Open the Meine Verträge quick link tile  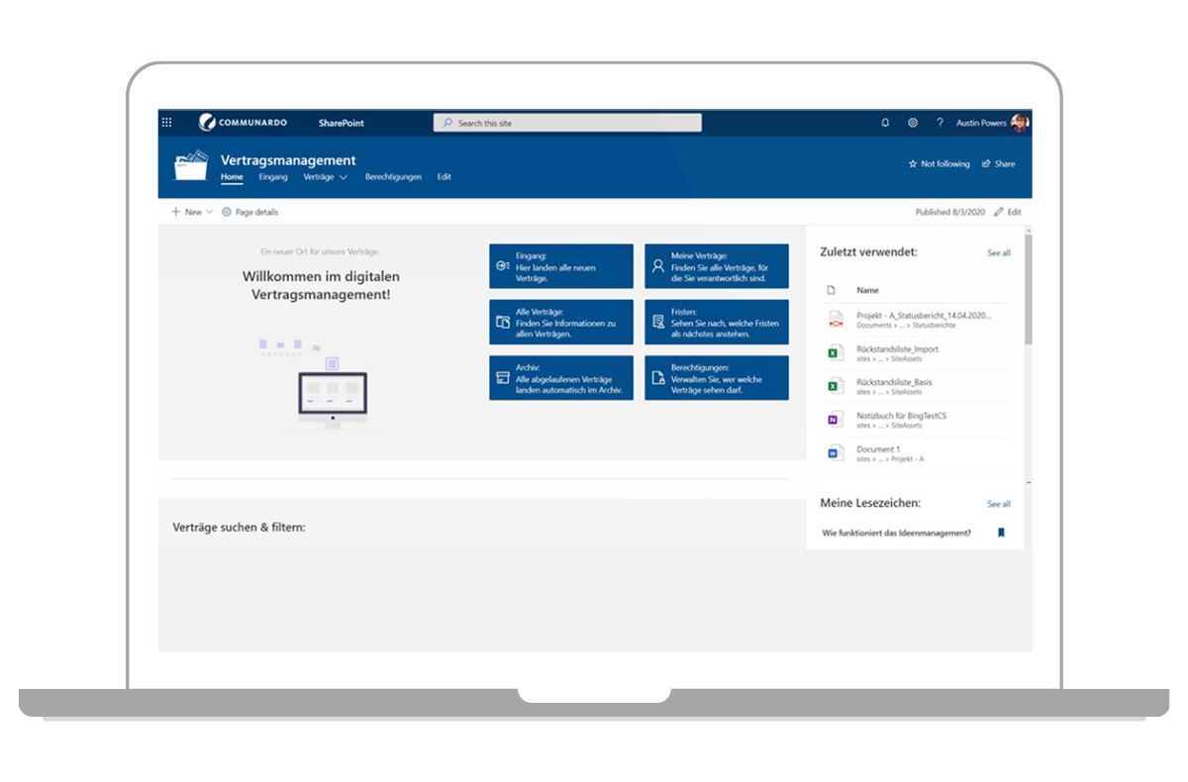click(717, 266)
